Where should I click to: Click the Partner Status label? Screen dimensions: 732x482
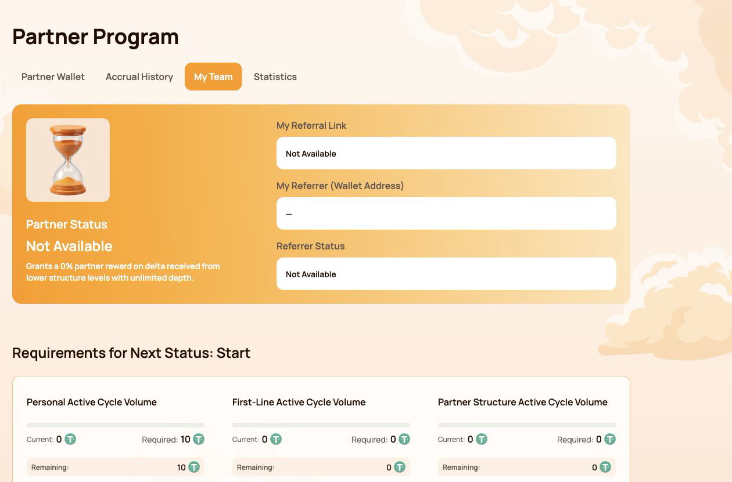pos(67,224)
